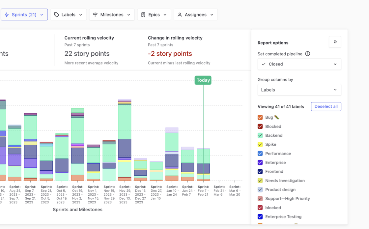Click the Nov 15 - Nov 29 sprint bar
This screenshot has height=229, width=369.
(x=109, y=160)
